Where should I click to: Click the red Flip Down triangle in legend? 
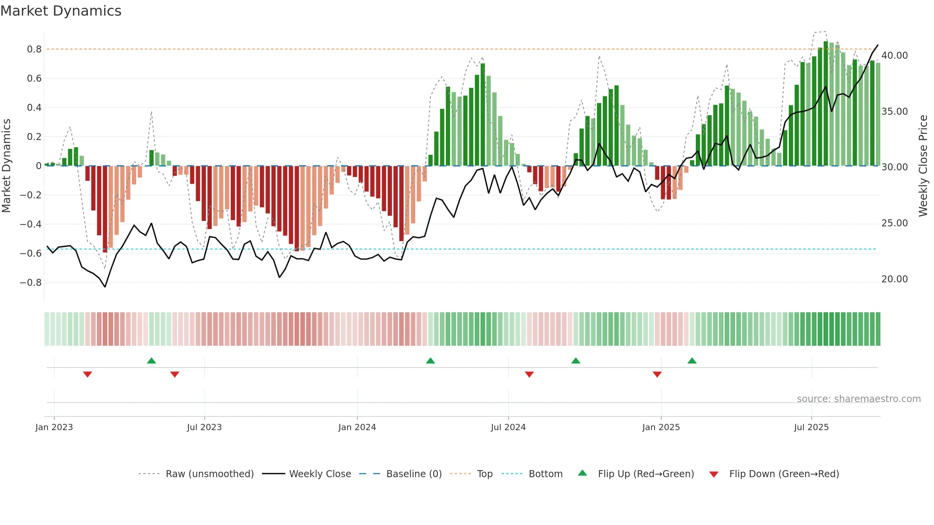coord(714,474)
